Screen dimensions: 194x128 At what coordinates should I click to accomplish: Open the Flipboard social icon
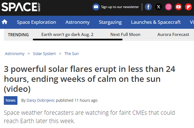[188, 7]
